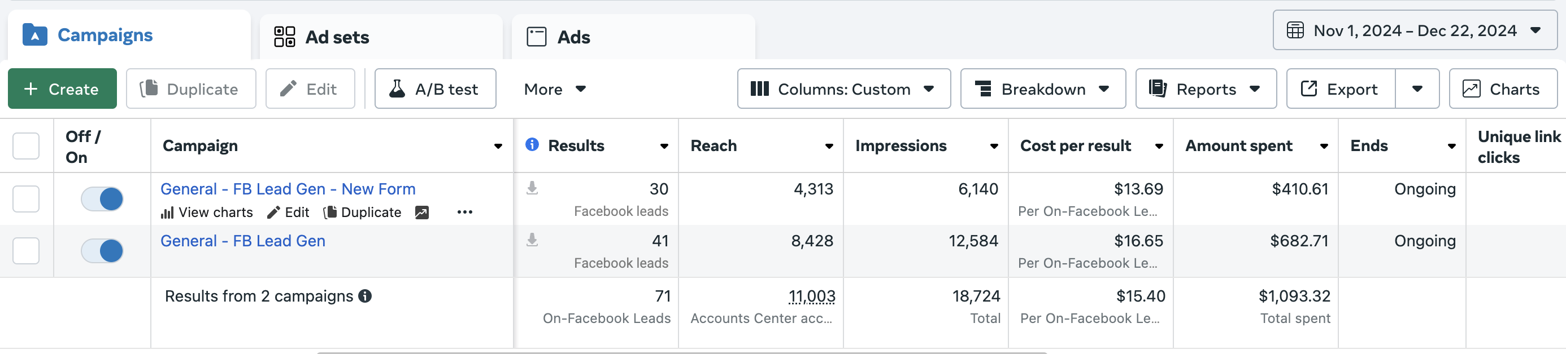This screenshot has width=1566, height=354.
Task: Click the View charts icon under New Form campaign
Action: pyautogui.click(x=167, y=213)
